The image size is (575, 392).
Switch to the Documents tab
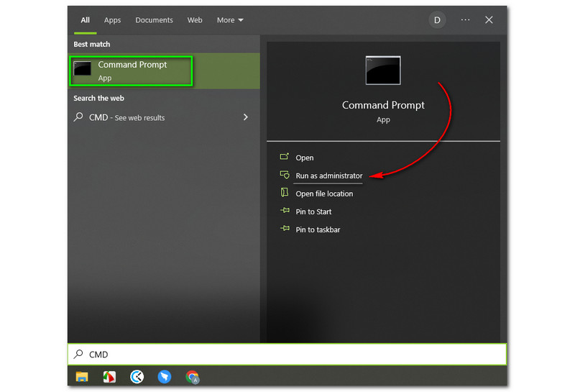(x=154, y=20)
